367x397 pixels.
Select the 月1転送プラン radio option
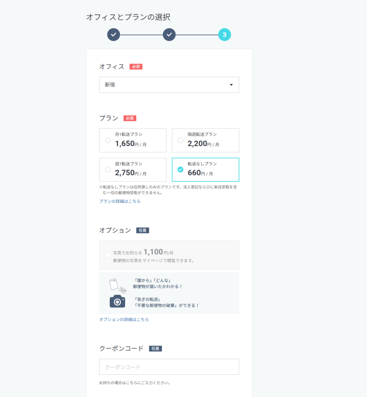(x=108, y=140)
